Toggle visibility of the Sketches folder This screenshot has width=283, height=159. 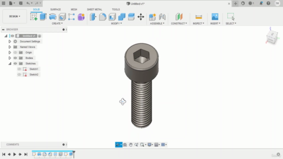pos(15,64)
